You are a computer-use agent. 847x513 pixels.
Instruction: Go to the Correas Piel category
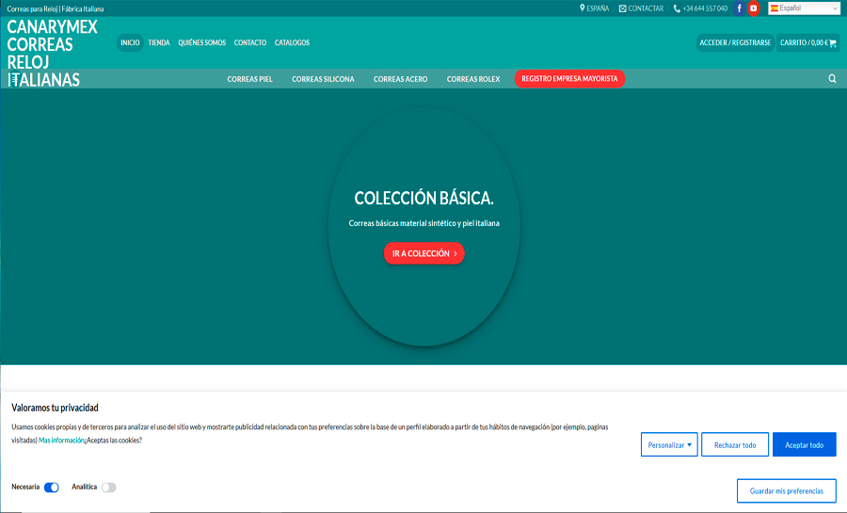pos(249,79)
